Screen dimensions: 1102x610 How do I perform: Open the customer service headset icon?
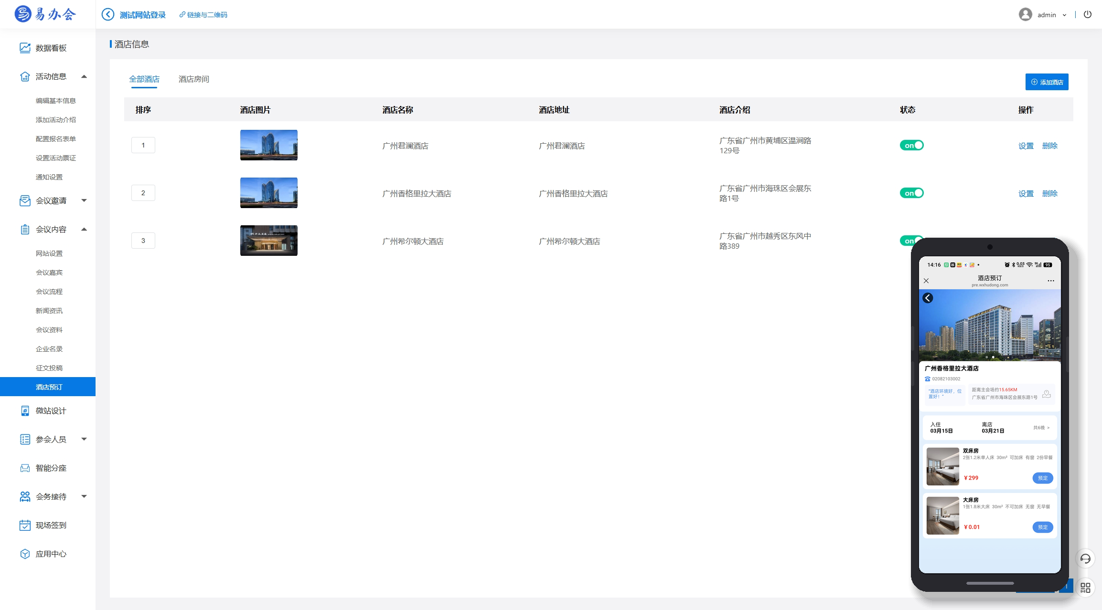1085,558
